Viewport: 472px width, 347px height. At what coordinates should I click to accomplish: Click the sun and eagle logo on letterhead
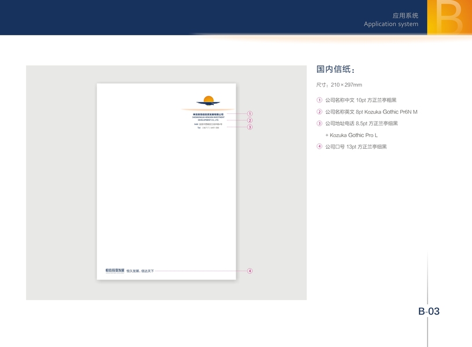208,101
